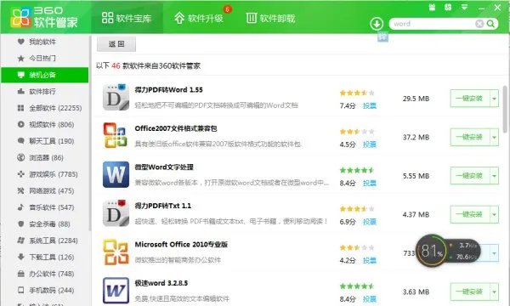The height and width of the screenshot is (306, 510).
Task: Select 今日热门 in the sidebar
Action: 45,58
